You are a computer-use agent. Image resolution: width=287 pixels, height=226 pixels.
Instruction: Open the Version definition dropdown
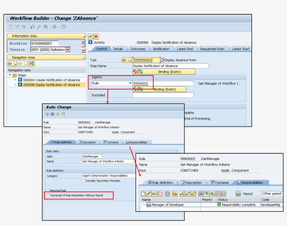pos(68,50)
